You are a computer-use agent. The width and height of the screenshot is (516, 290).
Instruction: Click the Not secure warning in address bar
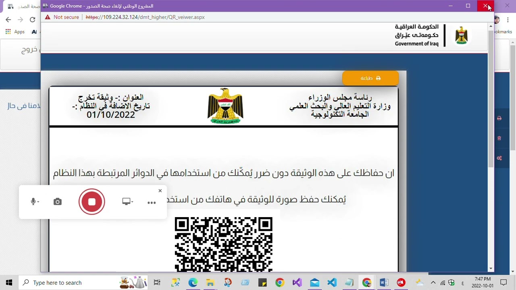[62, 17]
